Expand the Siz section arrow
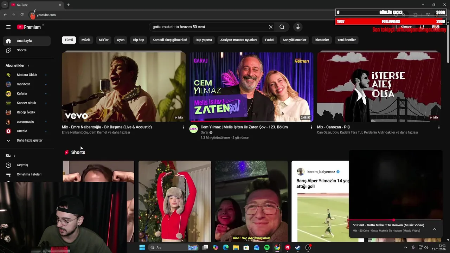The width and height of the screenshot is (450, 253). 14,156
